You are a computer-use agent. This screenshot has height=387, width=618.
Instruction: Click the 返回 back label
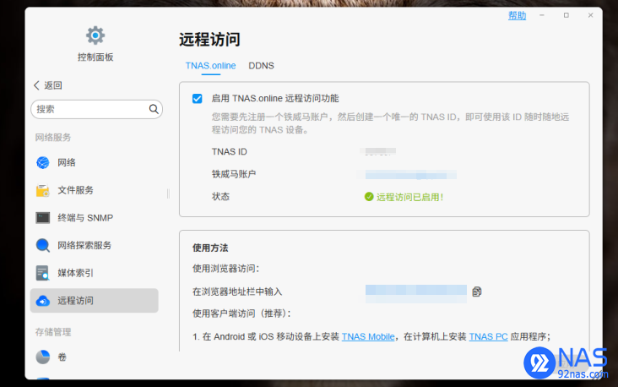(53, 85)
